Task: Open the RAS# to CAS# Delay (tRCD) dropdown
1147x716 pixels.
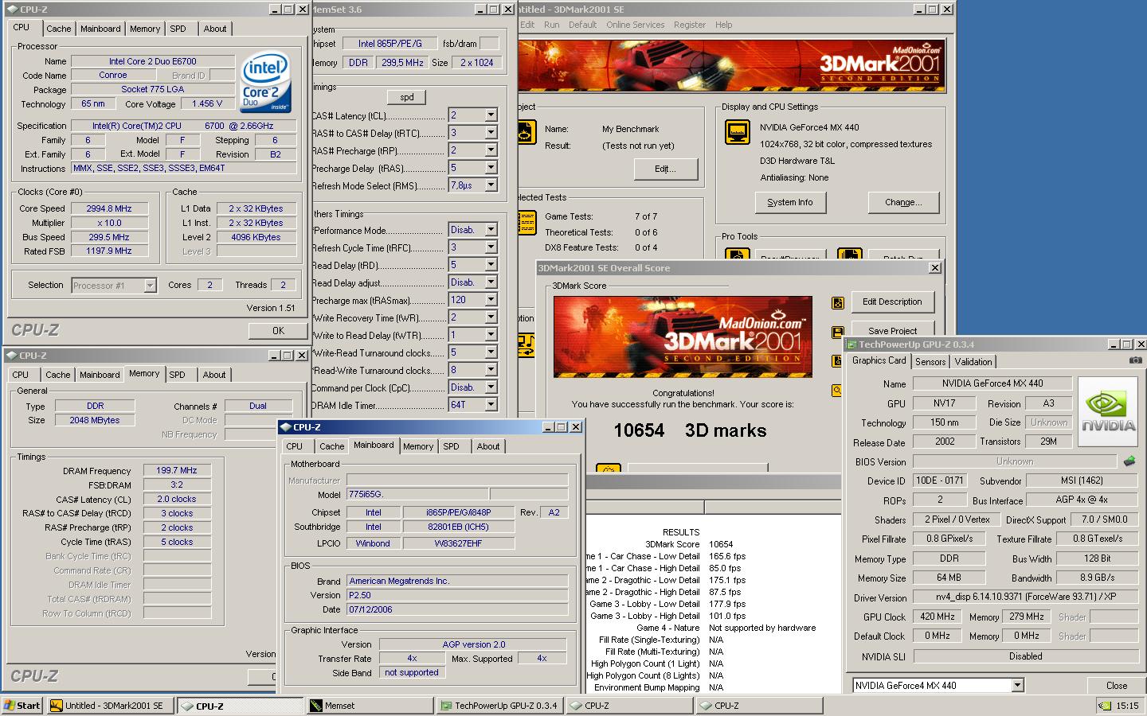Action: click(491, 133)
